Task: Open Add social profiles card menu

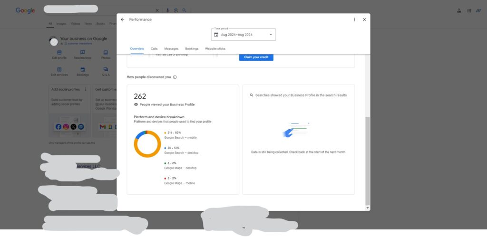Action: pos(86,89)
